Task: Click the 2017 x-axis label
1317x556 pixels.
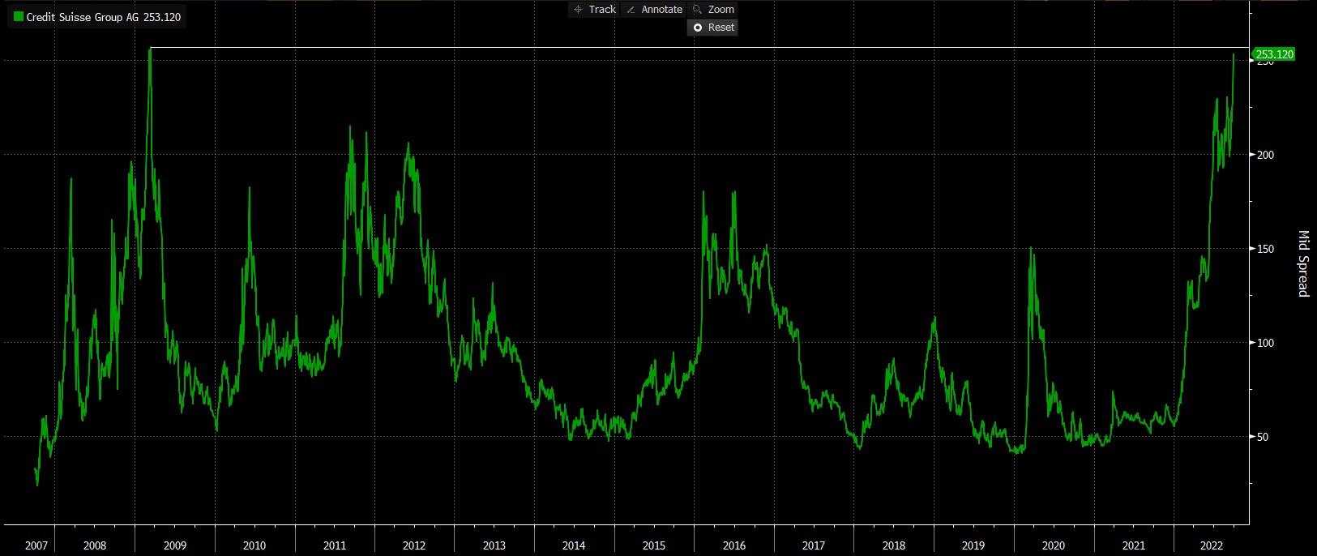Action: coord(814,545)
